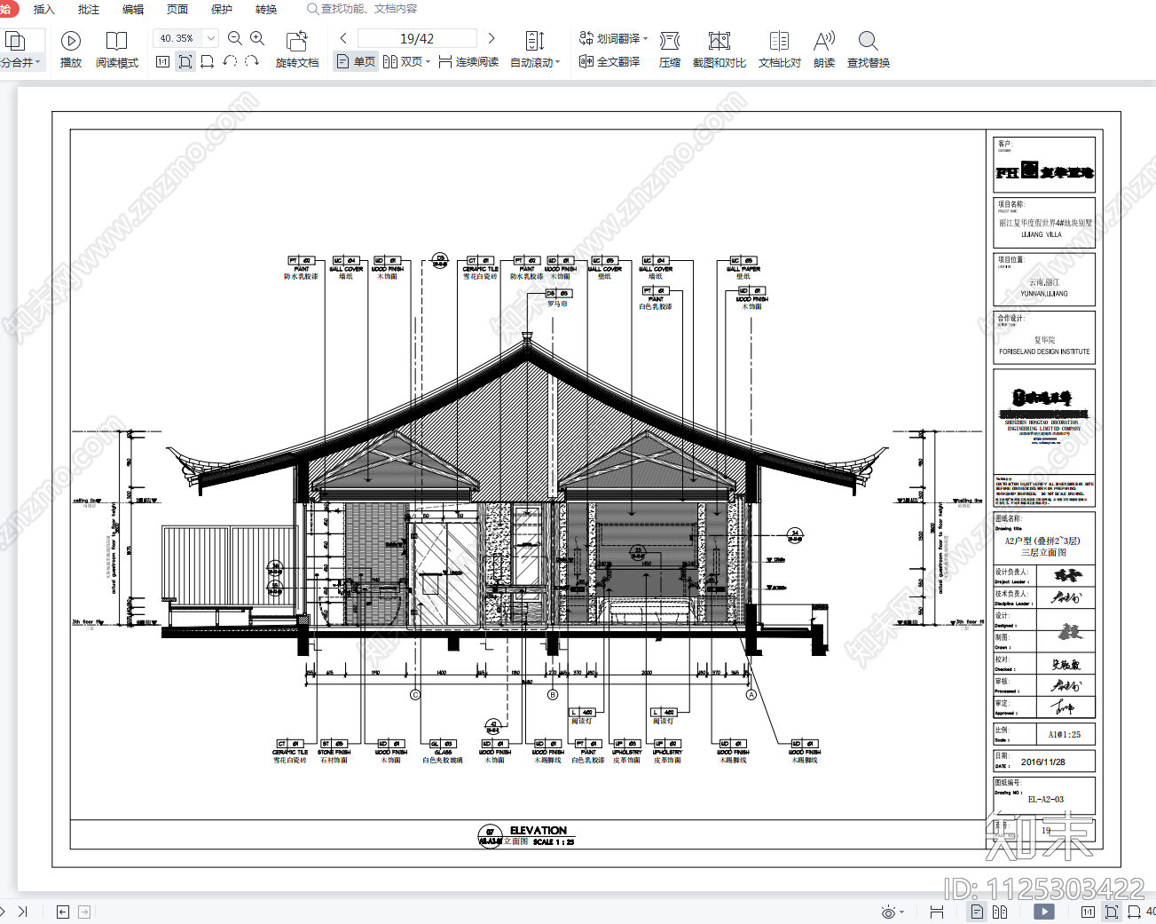Switch to the 页面 (Page) tab

[x=177, y=9]
